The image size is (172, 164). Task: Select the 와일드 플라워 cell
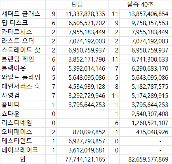coord(23,77)
